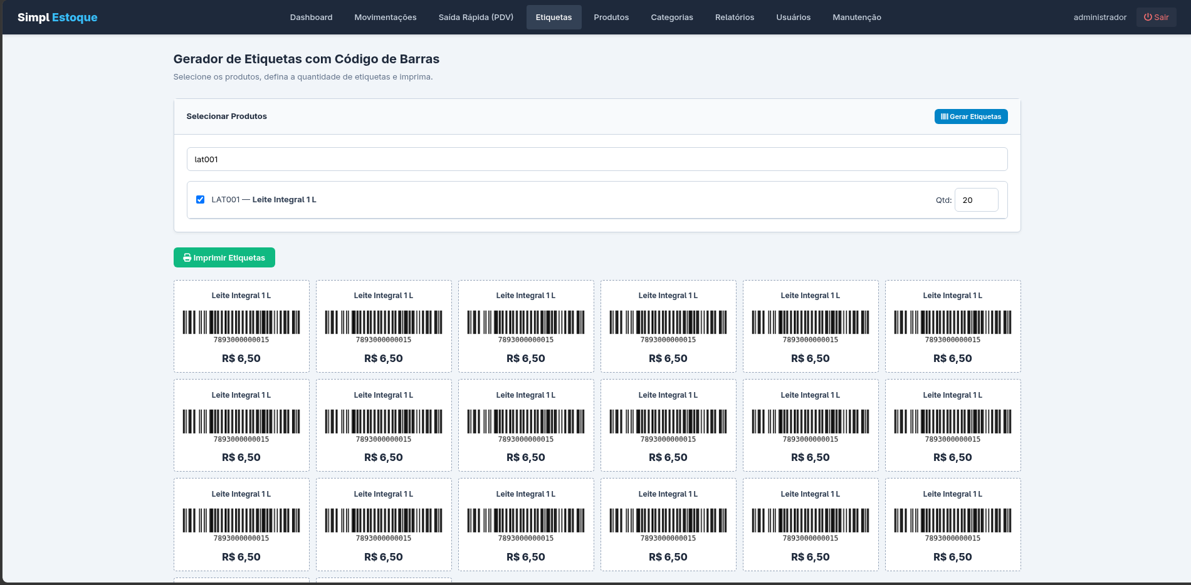Click the Simpl Estoque logo
This screenshot has height=585, width=1191.
click(58, 18)
